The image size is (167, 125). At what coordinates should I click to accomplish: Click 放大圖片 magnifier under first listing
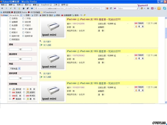[40, 41]
